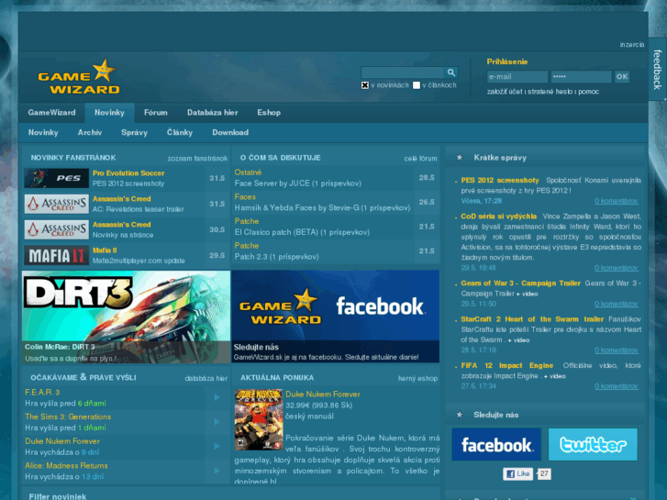Open the F.E.A.R. 3 game link
The width and height of the screenshot is (667, 500).
click(42, 393)
